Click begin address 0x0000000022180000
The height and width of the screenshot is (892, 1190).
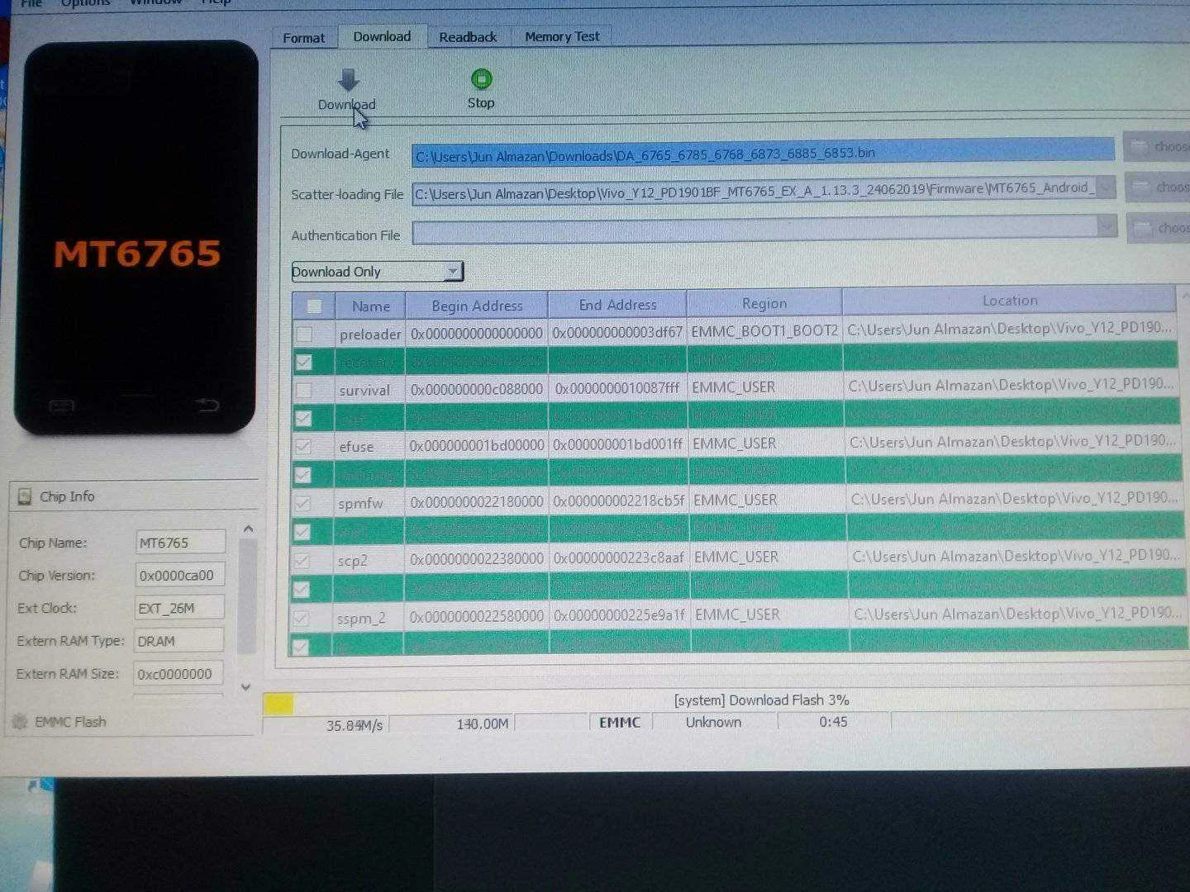477,501
